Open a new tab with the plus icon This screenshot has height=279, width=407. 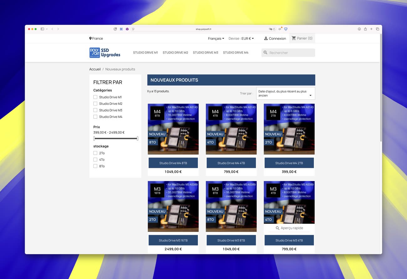pyautogui.click(x=371, y=29)
